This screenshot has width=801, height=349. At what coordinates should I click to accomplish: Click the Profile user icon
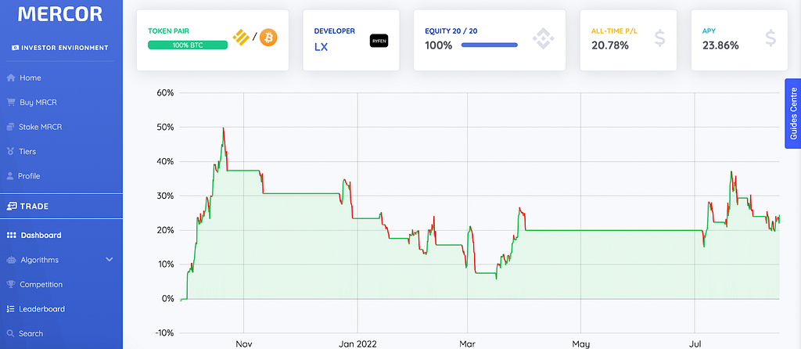click(10, 176)
